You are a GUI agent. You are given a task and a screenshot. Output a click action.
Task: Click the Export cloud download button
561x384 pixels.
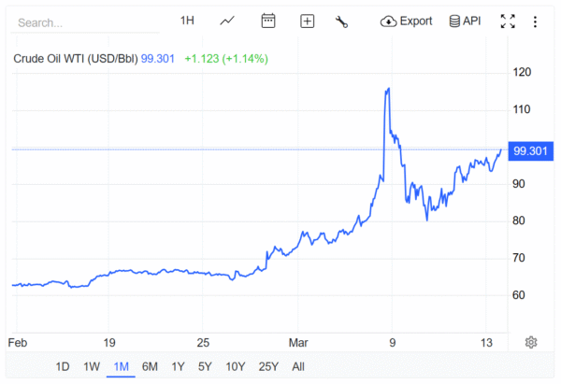click(x=407, y=21)
